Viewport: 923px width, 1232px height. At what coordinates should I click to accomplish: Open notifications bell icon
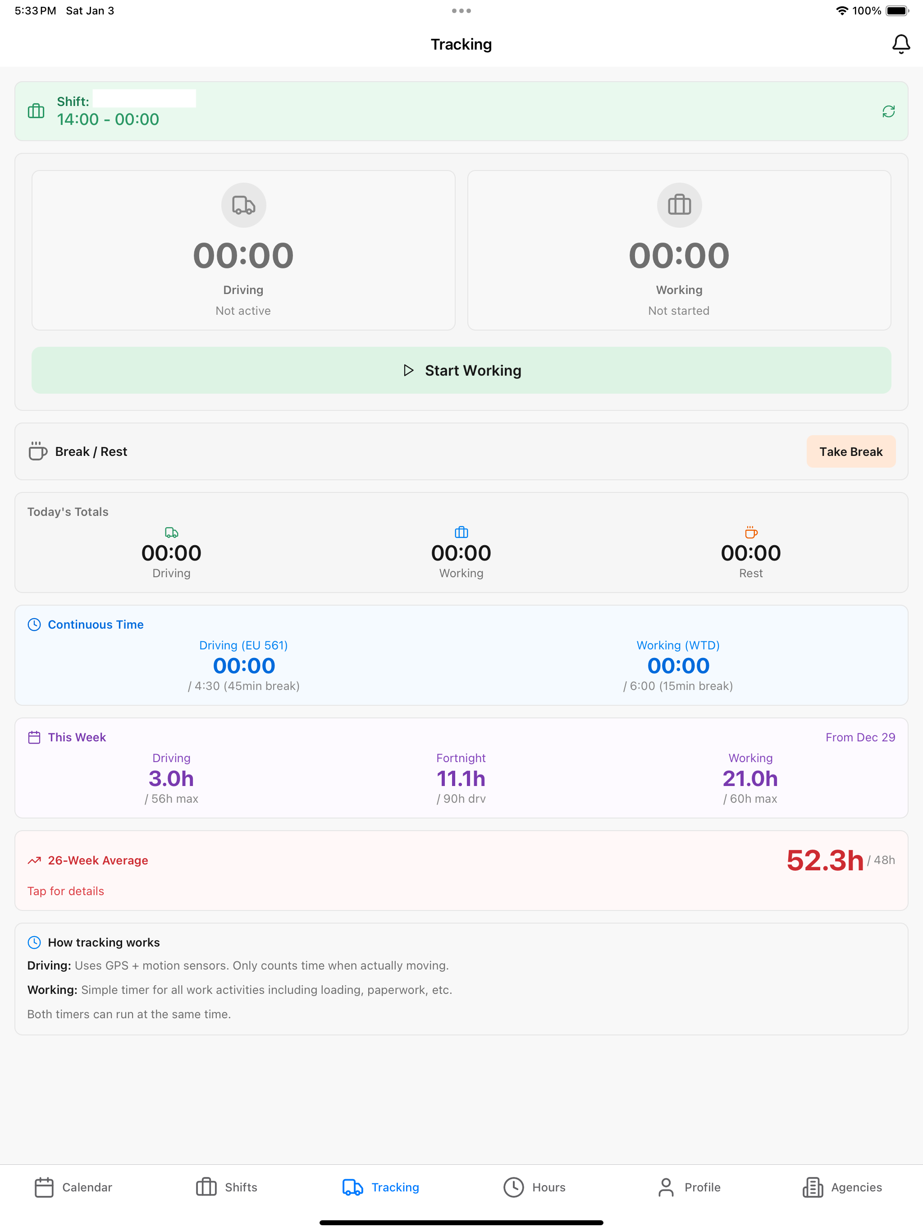tap(901, 44)
